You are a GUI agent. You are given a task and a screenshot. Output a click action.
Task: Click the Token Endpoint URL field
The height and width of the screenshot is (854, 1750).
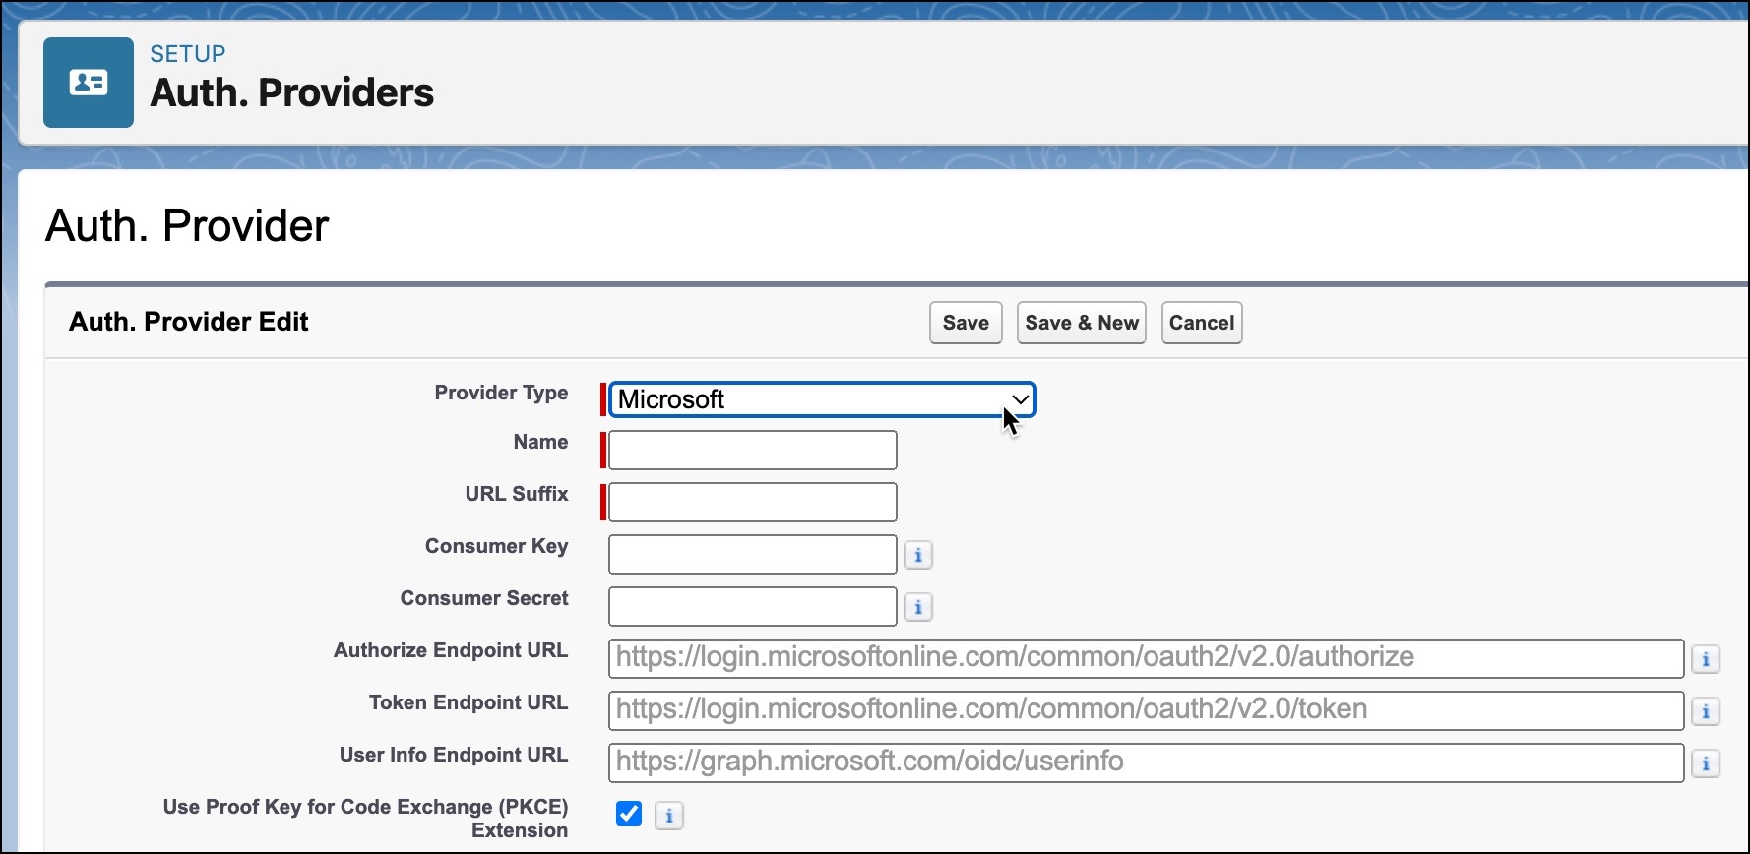click(1147, 710)
